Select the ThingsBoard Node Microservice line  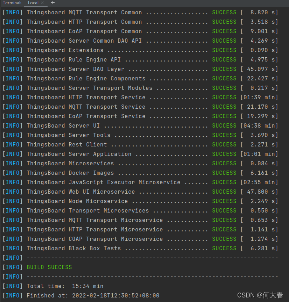140,201
